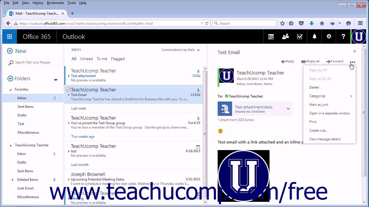369x207 pixels.
Task: Open the Firefox Downloads arrow
Action: coord(311,23)
